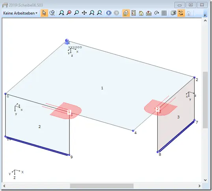Toggle the 3D perspective view button
The image size is (212, 191).
tap(126, 13)
